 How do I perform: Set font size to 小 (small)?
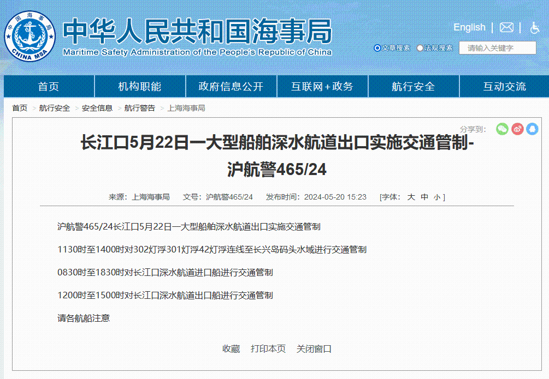tap(436, 197)
